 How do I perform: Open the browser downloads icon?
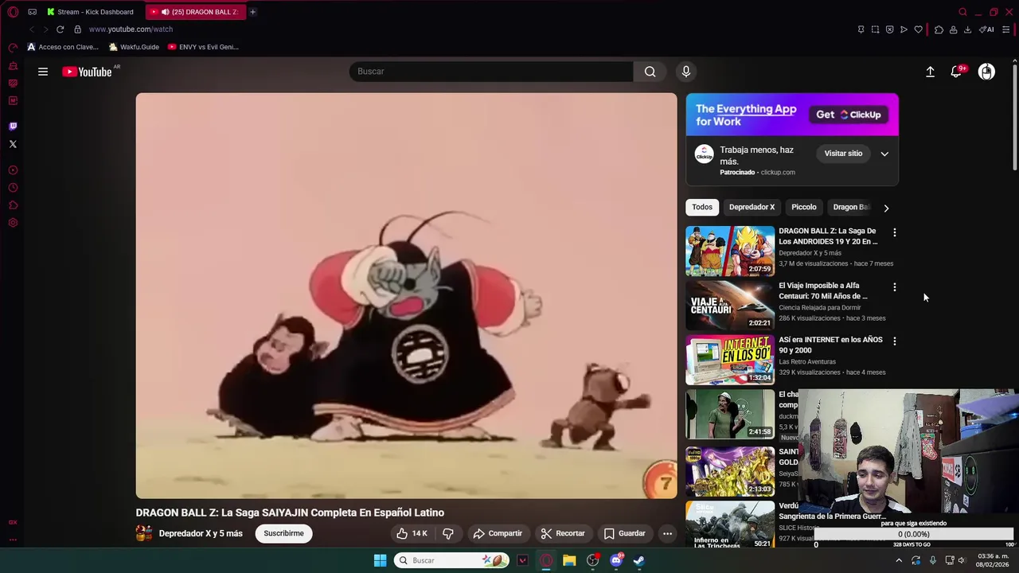tap(967, 29)
